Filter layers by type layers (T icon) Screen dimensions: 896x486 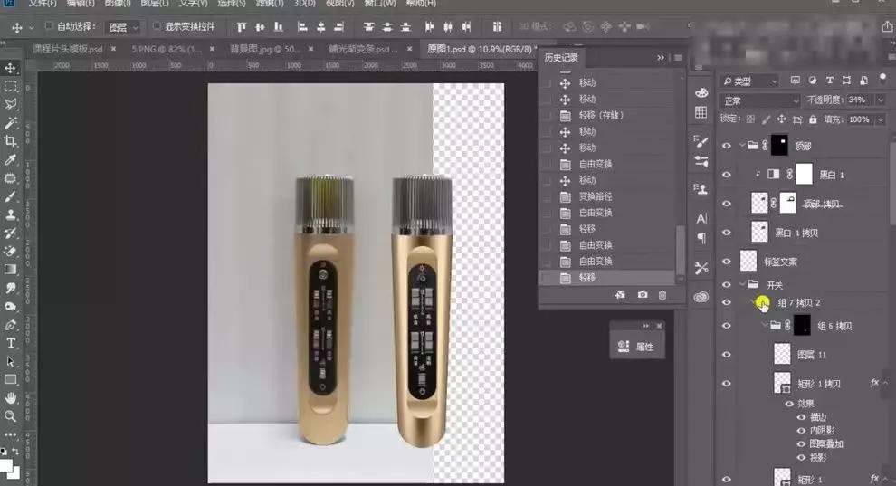click(830, 81)
